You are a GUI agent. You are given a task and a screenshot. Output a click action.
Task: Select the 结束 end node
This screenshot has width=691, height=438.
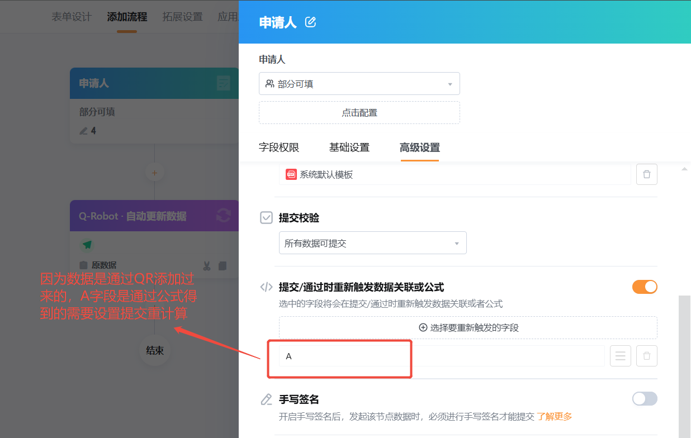(x=155, y=350)
